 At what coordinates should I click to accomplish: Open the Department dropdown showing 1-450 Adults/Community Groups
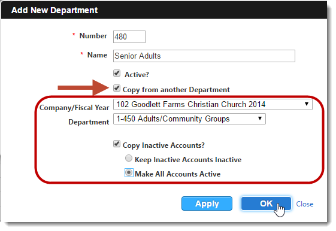tap(189, 119)
